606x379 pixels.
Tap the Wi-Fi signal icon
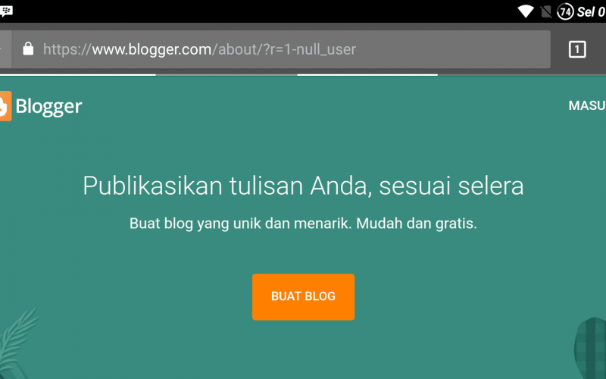coord(526,11)
